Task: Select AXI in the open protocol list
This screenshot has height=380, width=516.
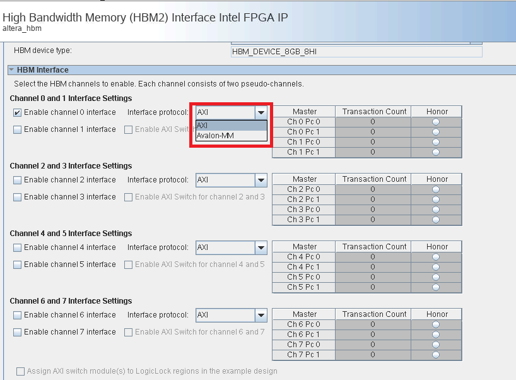Action: click(231, 125)
